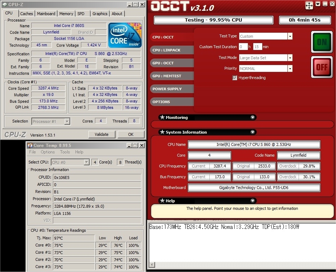
Task: Click the Core Speed value 3287.4 MHz
Action: pyautogui.click(x=49, y=88)
